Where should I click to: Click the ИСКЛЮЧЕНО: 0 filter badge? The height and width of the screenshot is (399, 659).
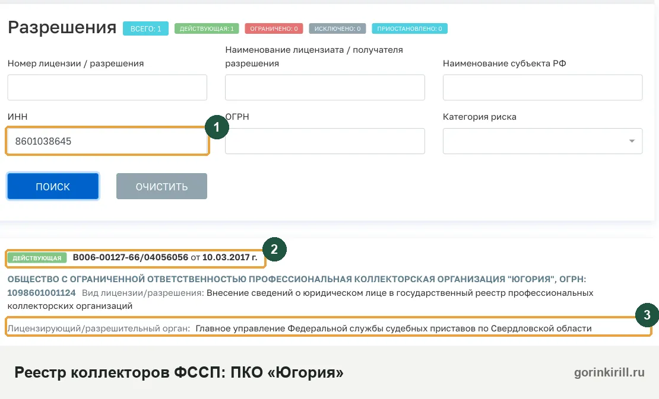[337, 28]
